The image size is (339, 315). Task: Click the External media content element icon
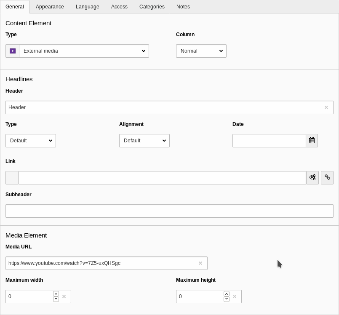coord(12,51)
